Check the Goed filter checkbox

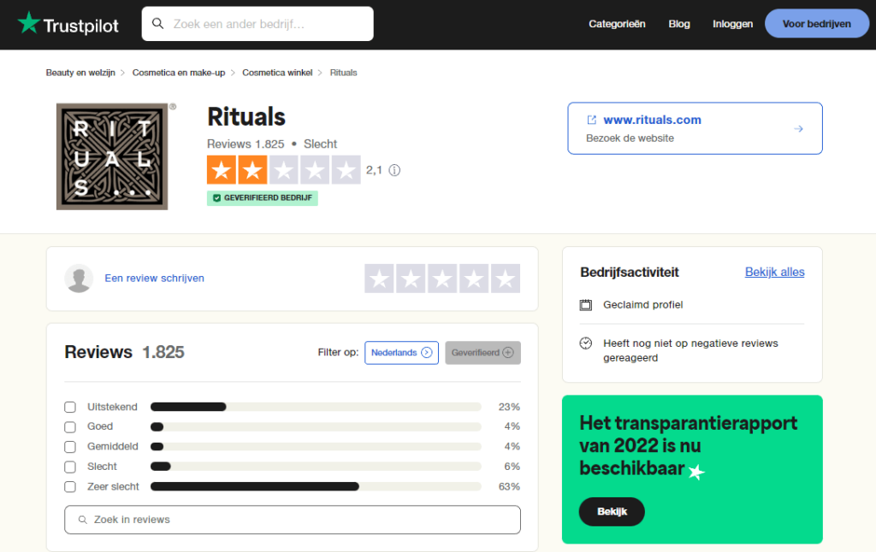pos(70,427)
